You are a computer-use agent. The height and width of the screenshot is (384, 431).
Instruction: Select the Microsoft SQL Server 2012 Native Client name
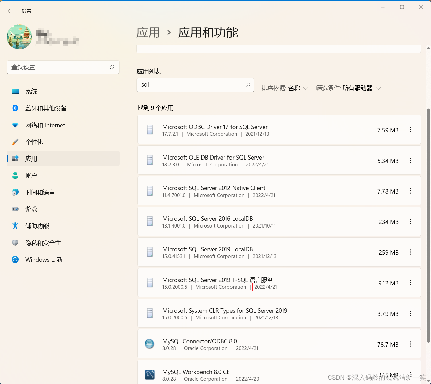point(214,188)
